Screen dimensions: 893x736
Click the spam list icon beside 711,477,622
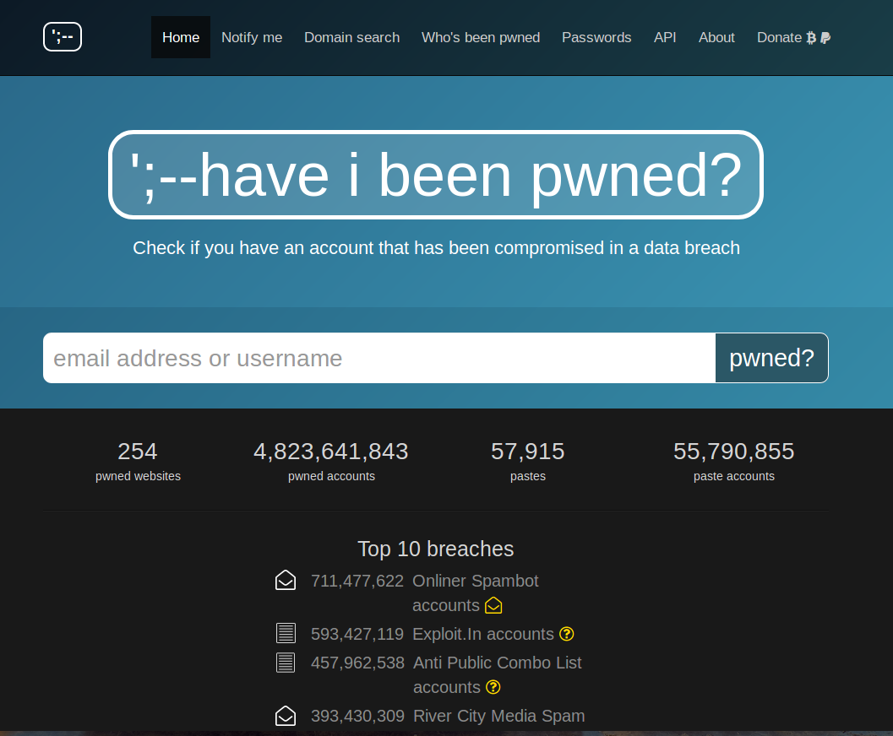(286, 580)
